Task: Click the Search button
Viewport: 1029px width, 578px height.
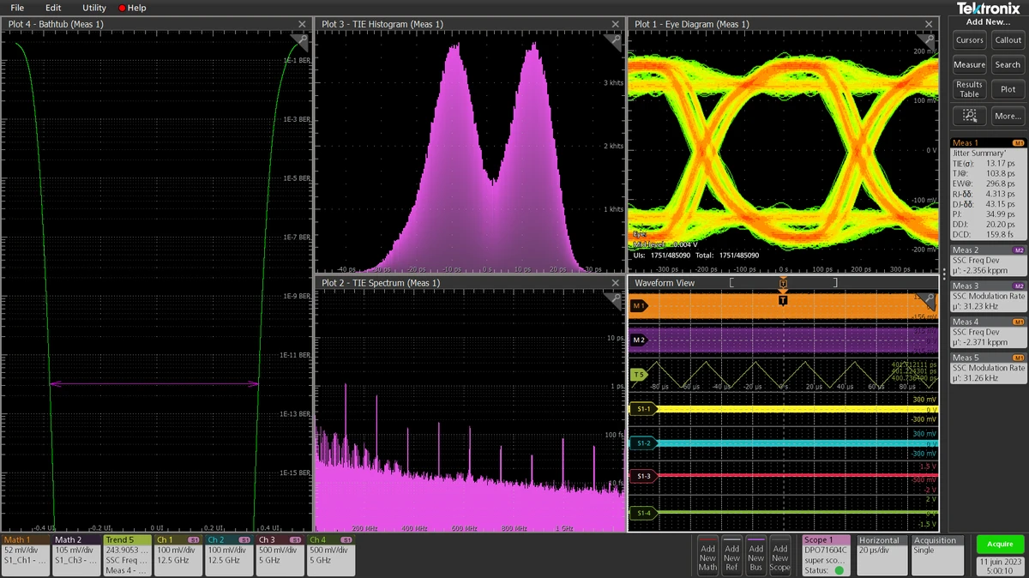Action: click(x=1008, y=65)
